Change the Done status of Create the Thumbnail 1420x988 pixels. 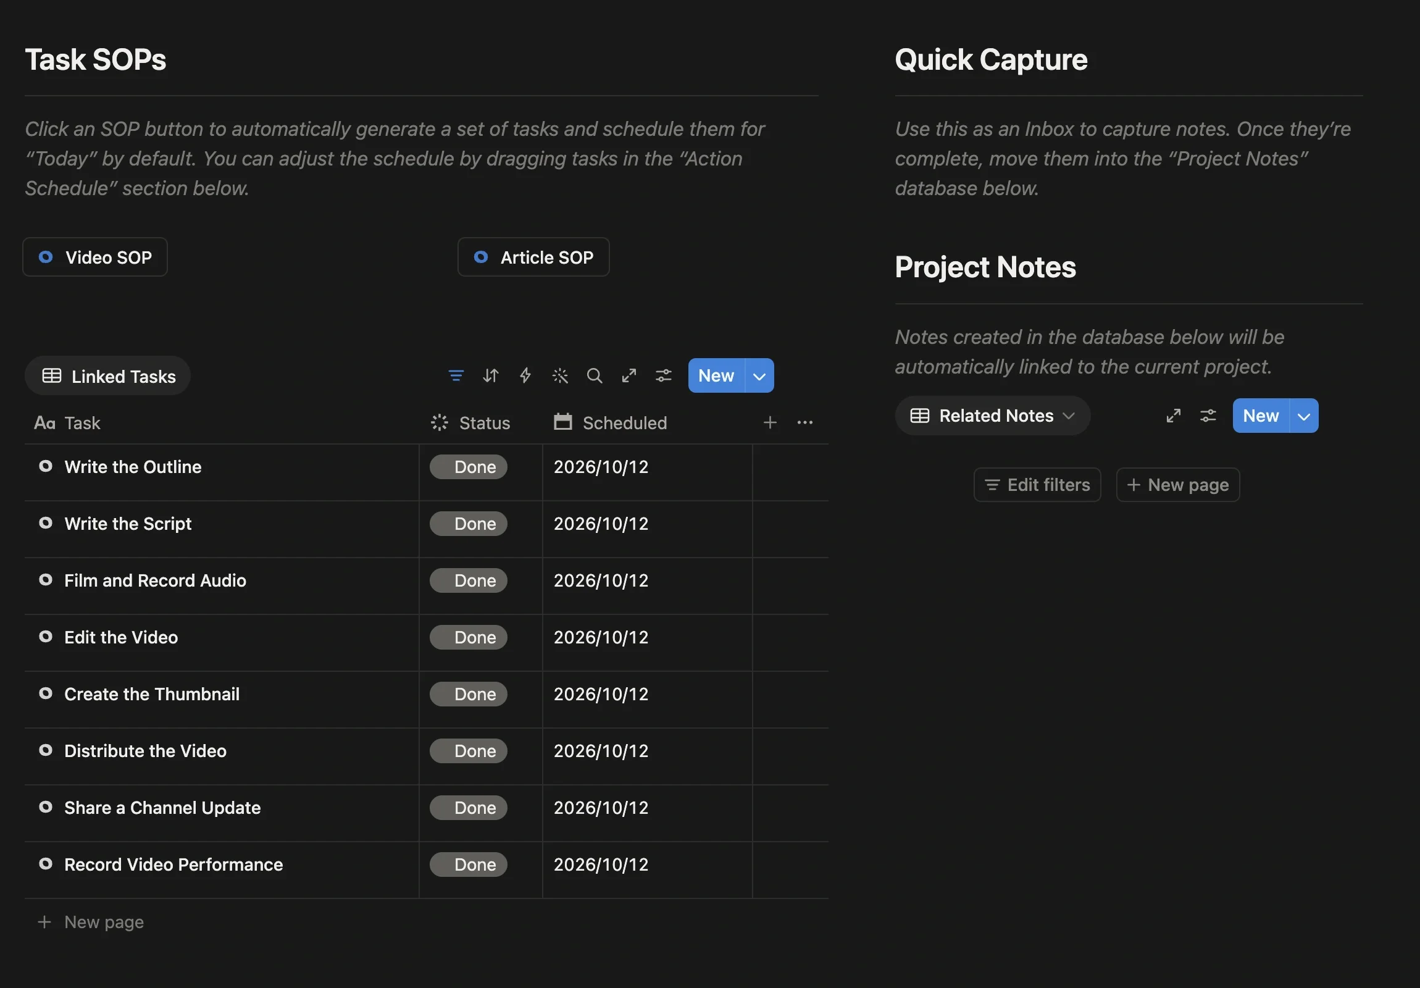tap(468, 694)
